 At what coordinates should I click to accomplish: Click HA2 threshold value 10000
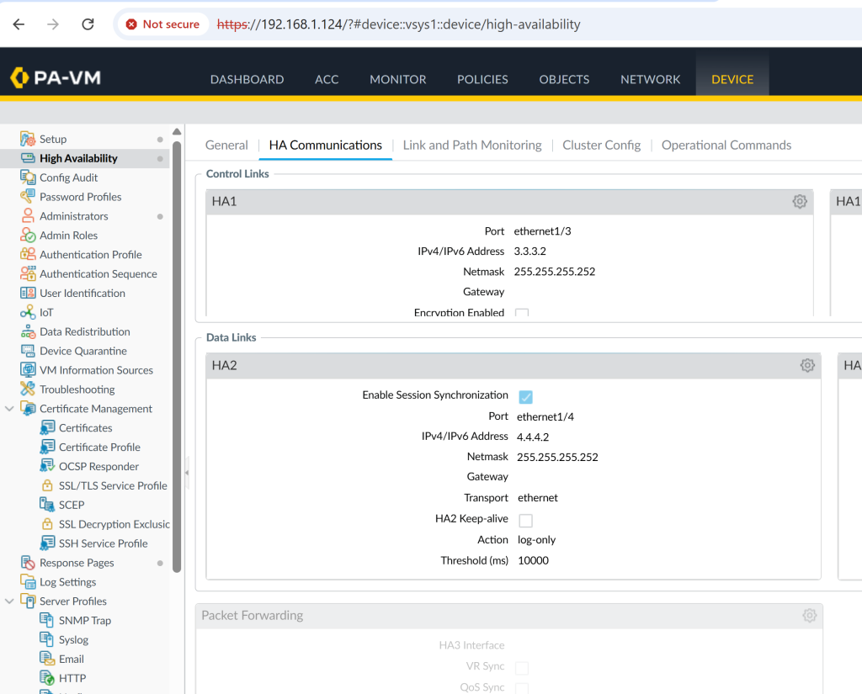[533, 560]
